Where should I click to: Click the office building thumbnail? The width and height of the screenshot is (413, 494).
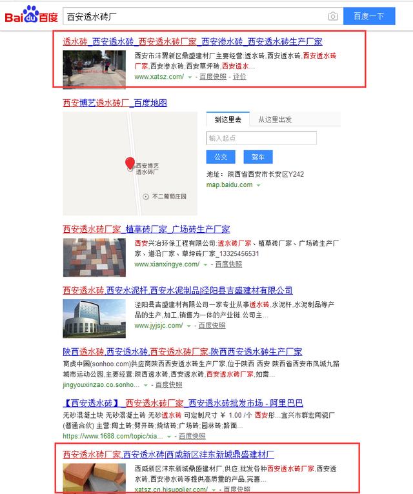[94, 319]
